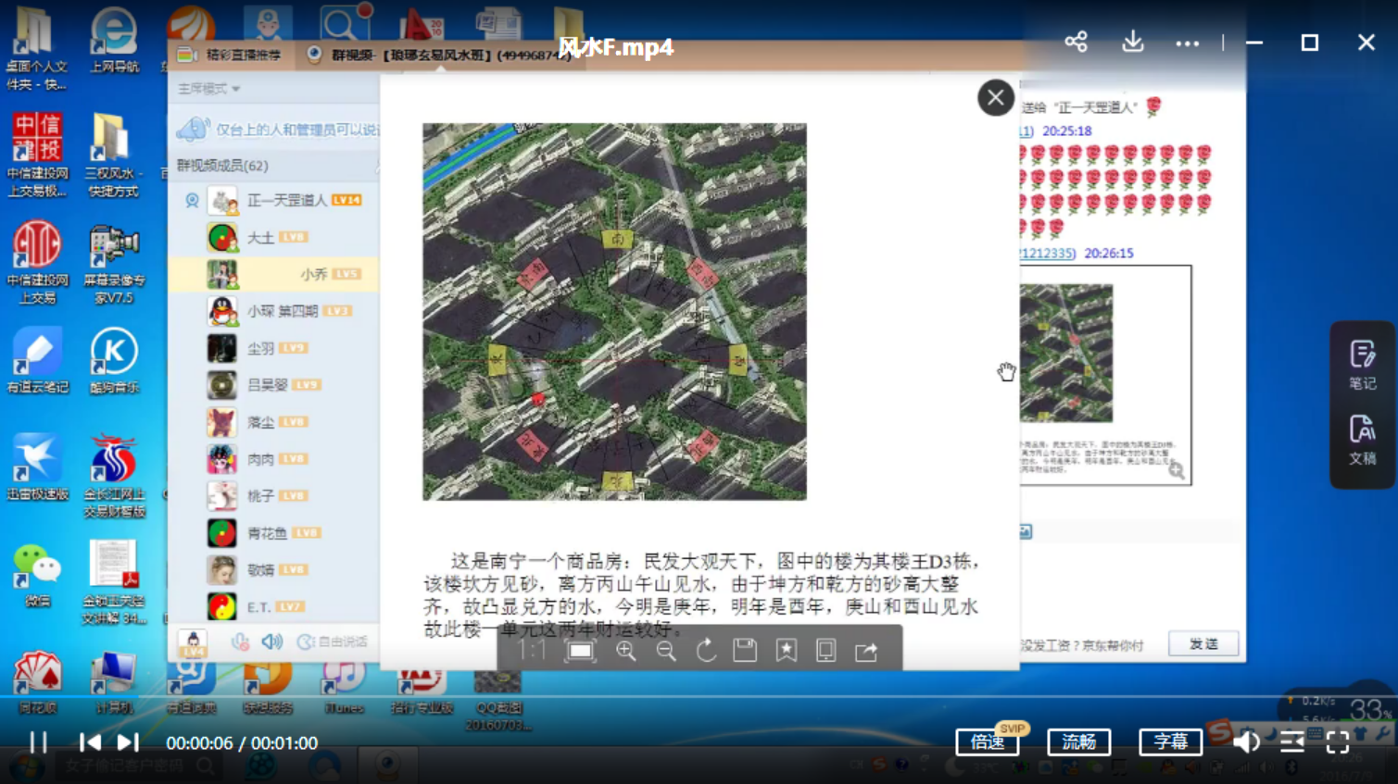Click the 发送 send button in chat
Screen dimensions: 1398x784
pos(1202,643)
